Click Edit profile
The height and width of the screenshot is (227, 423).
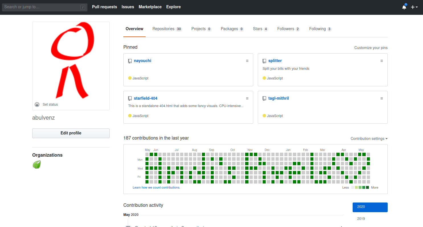[x=71, y=133]
